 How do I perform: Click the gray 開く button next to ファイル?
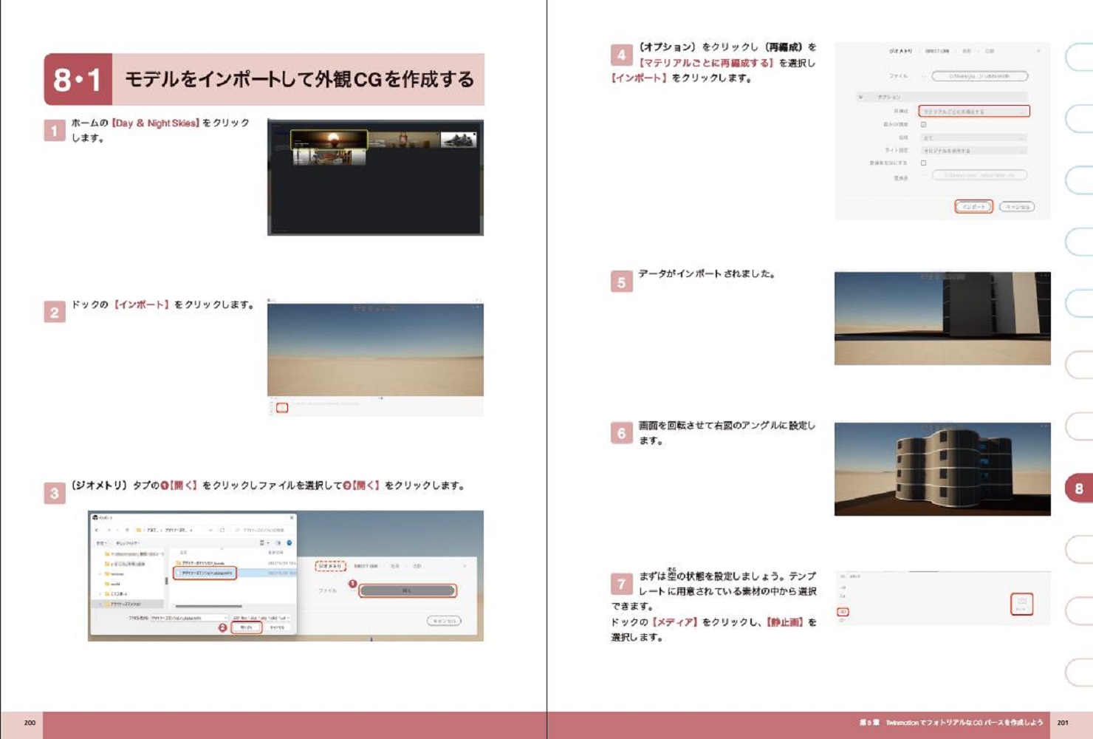(407, 590)
